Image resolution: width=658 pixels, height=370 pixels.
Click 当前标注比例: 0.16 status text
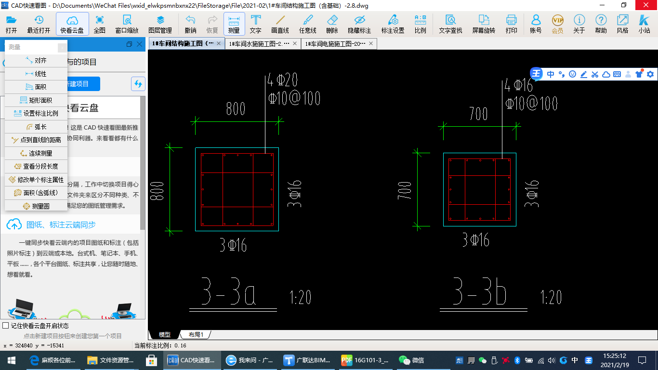point(160,345)
